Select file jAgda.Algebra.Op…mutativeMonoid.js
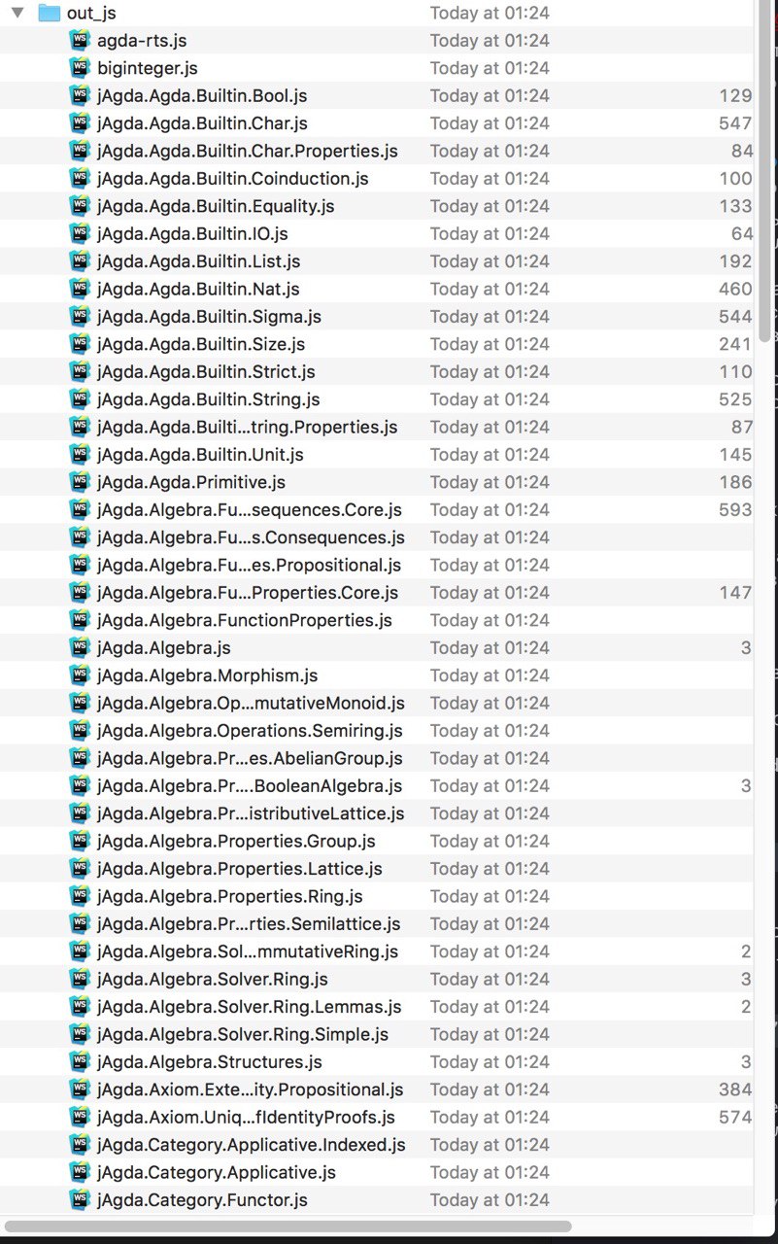 [x=252, y=703]
